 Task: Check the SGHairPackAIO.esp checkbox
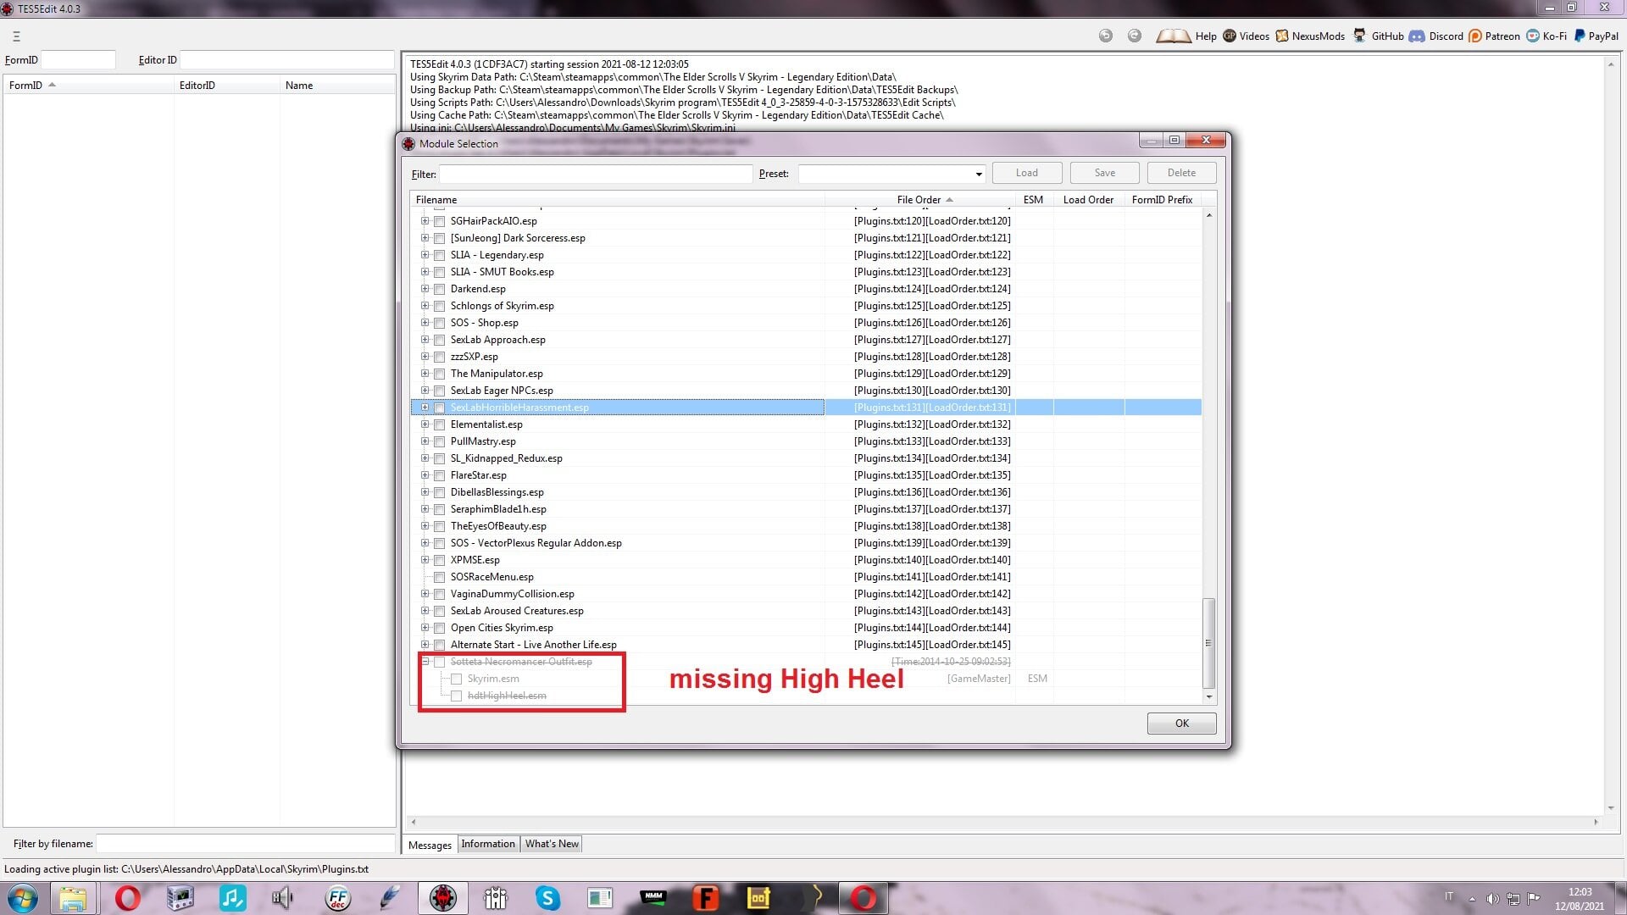pyautogui.click(x=439, y=221)
